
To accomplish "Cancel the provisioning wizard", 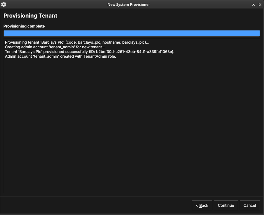I will pos(249,205).
